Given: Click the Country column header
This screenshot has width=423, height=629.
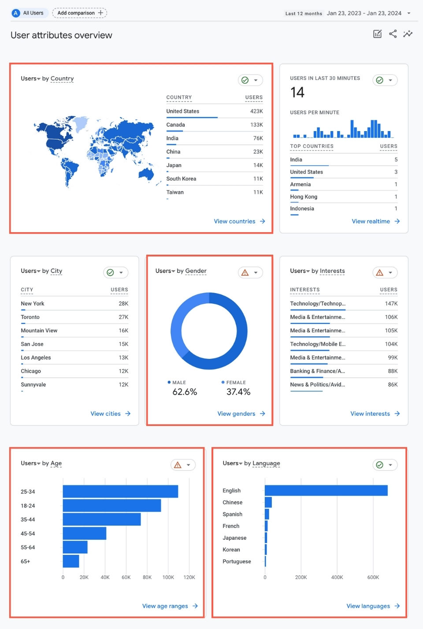Looking at the screenshot, I should (179, 98).
